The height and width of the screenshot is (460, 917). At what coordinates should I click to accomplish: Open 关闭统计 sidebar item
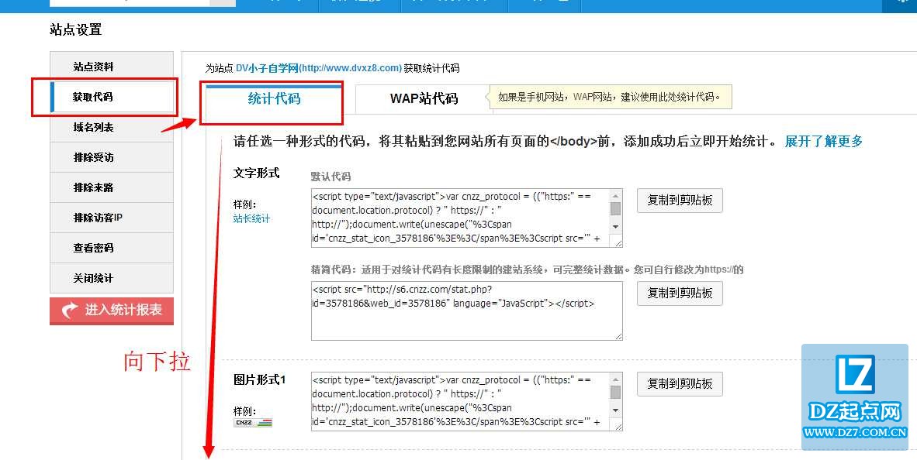pyautogui.click(x=112, y=279)
